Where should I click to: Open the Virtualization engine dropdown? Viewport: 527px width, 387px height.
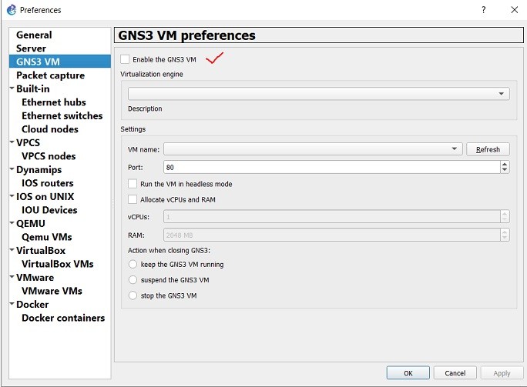[x=319, y=94]
